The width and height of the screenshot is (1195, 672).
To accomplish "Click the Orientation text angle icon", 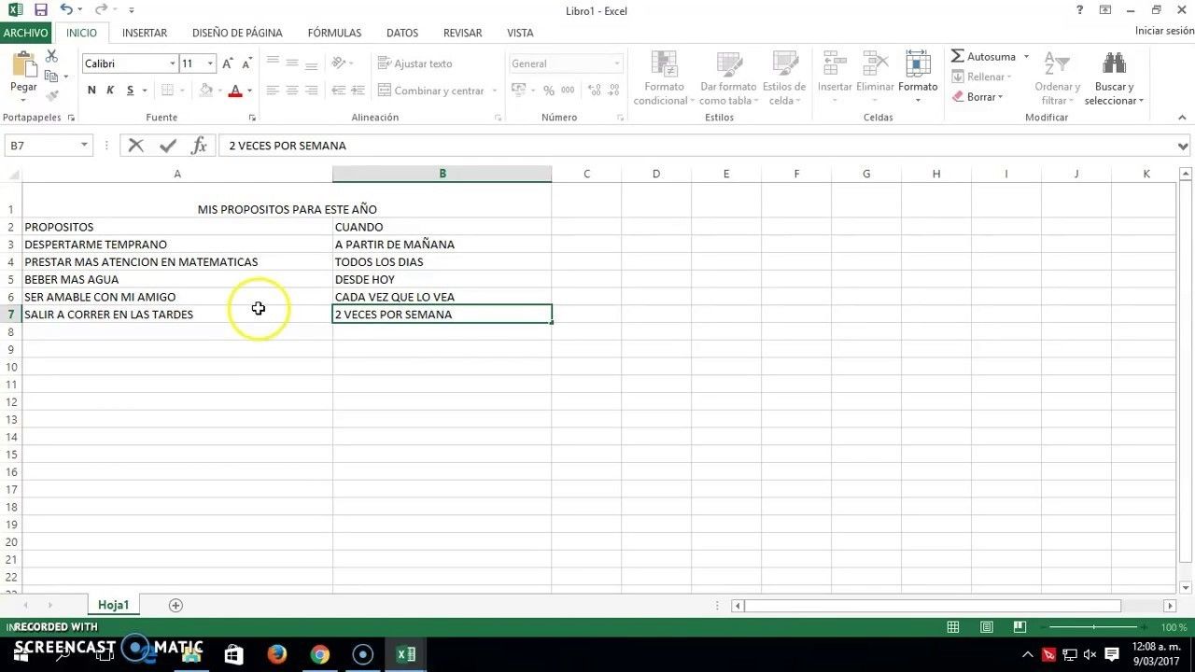I will click(x=338, y=63).
